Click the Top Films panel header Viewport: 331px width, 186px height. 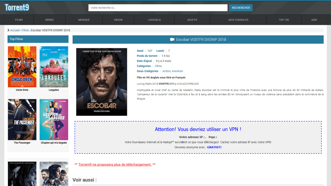click(x=38, y=39)
